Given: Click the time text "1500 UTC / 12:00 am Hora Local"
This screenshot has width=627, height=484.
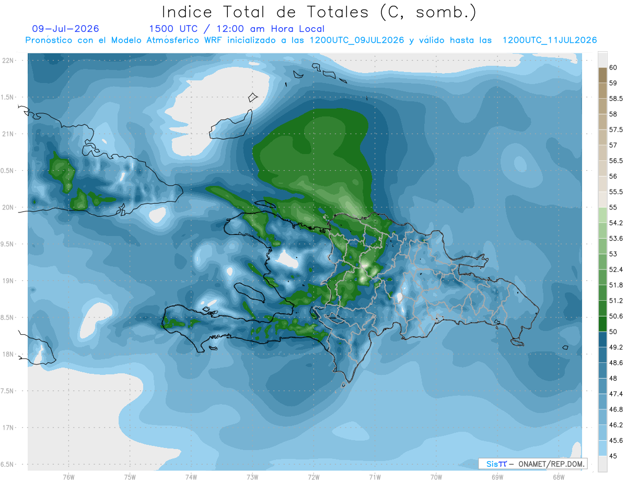Looking at the screenshot, I should point(237,29).
